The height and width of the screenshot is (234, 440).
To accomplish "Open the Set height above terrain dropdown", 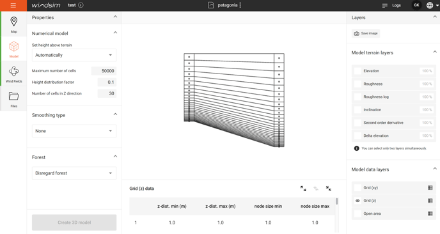I will [x=74, y=55].
